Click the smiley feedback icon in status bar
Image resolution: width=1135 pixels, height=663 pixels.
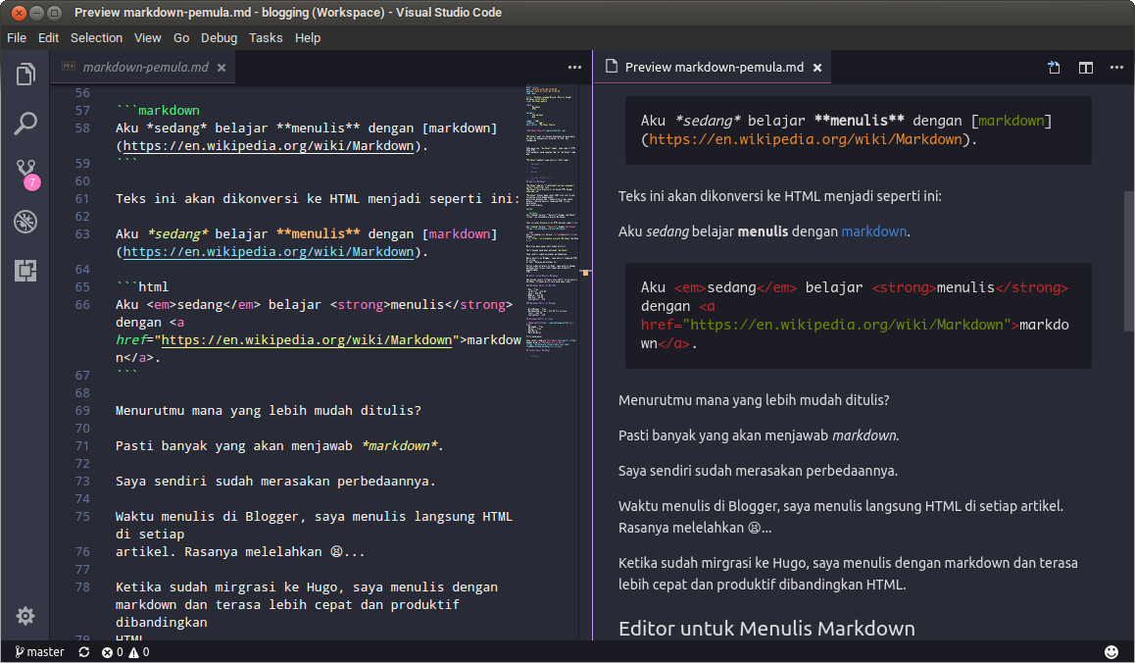point(1111,651)
